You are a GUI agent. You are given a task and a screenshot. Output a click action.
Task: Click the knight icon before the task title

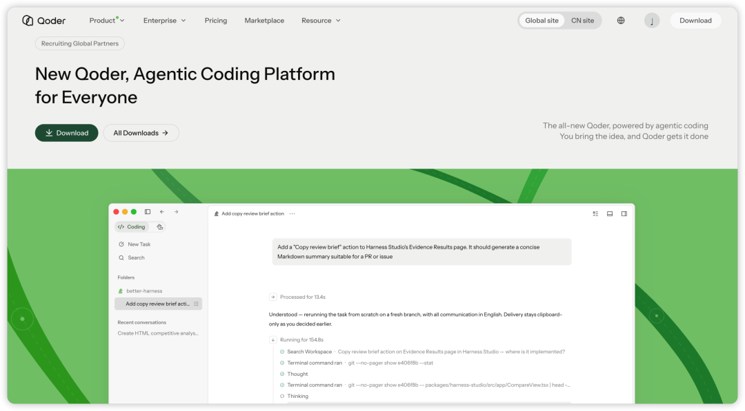click(217, 214)
